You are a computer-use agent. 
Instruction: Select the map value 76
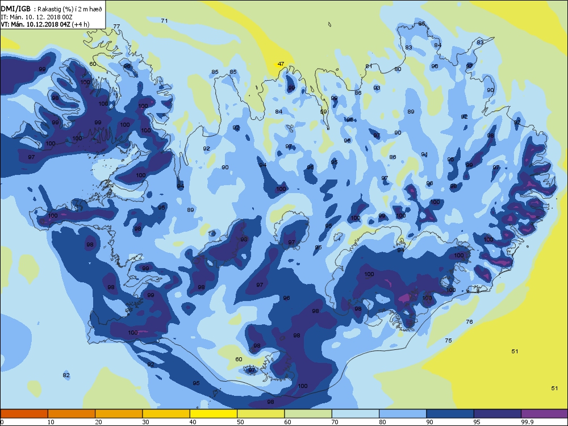470,321
